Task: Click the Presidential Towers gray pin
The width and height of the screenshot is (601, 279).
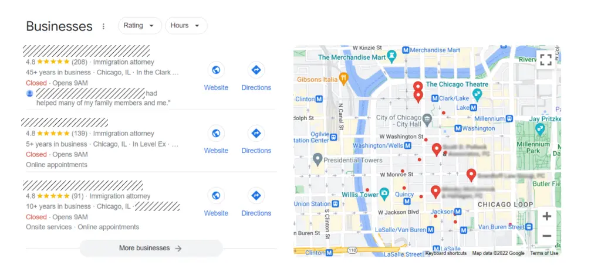Action: pos(318,159)
